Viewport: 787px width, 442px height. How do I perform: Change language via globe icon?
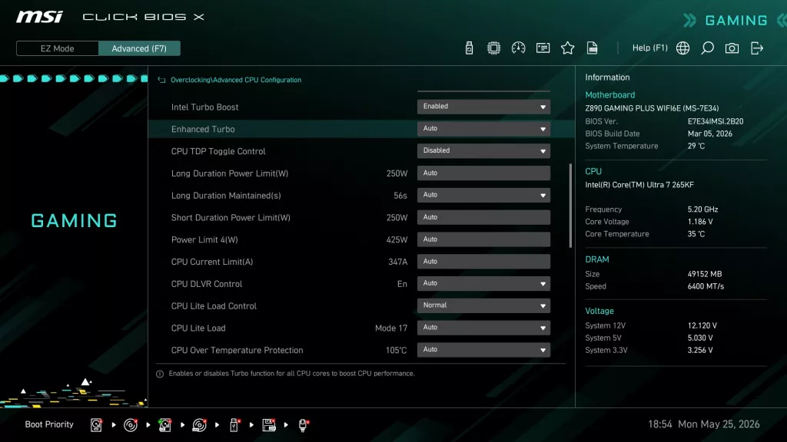pos(682,48)
